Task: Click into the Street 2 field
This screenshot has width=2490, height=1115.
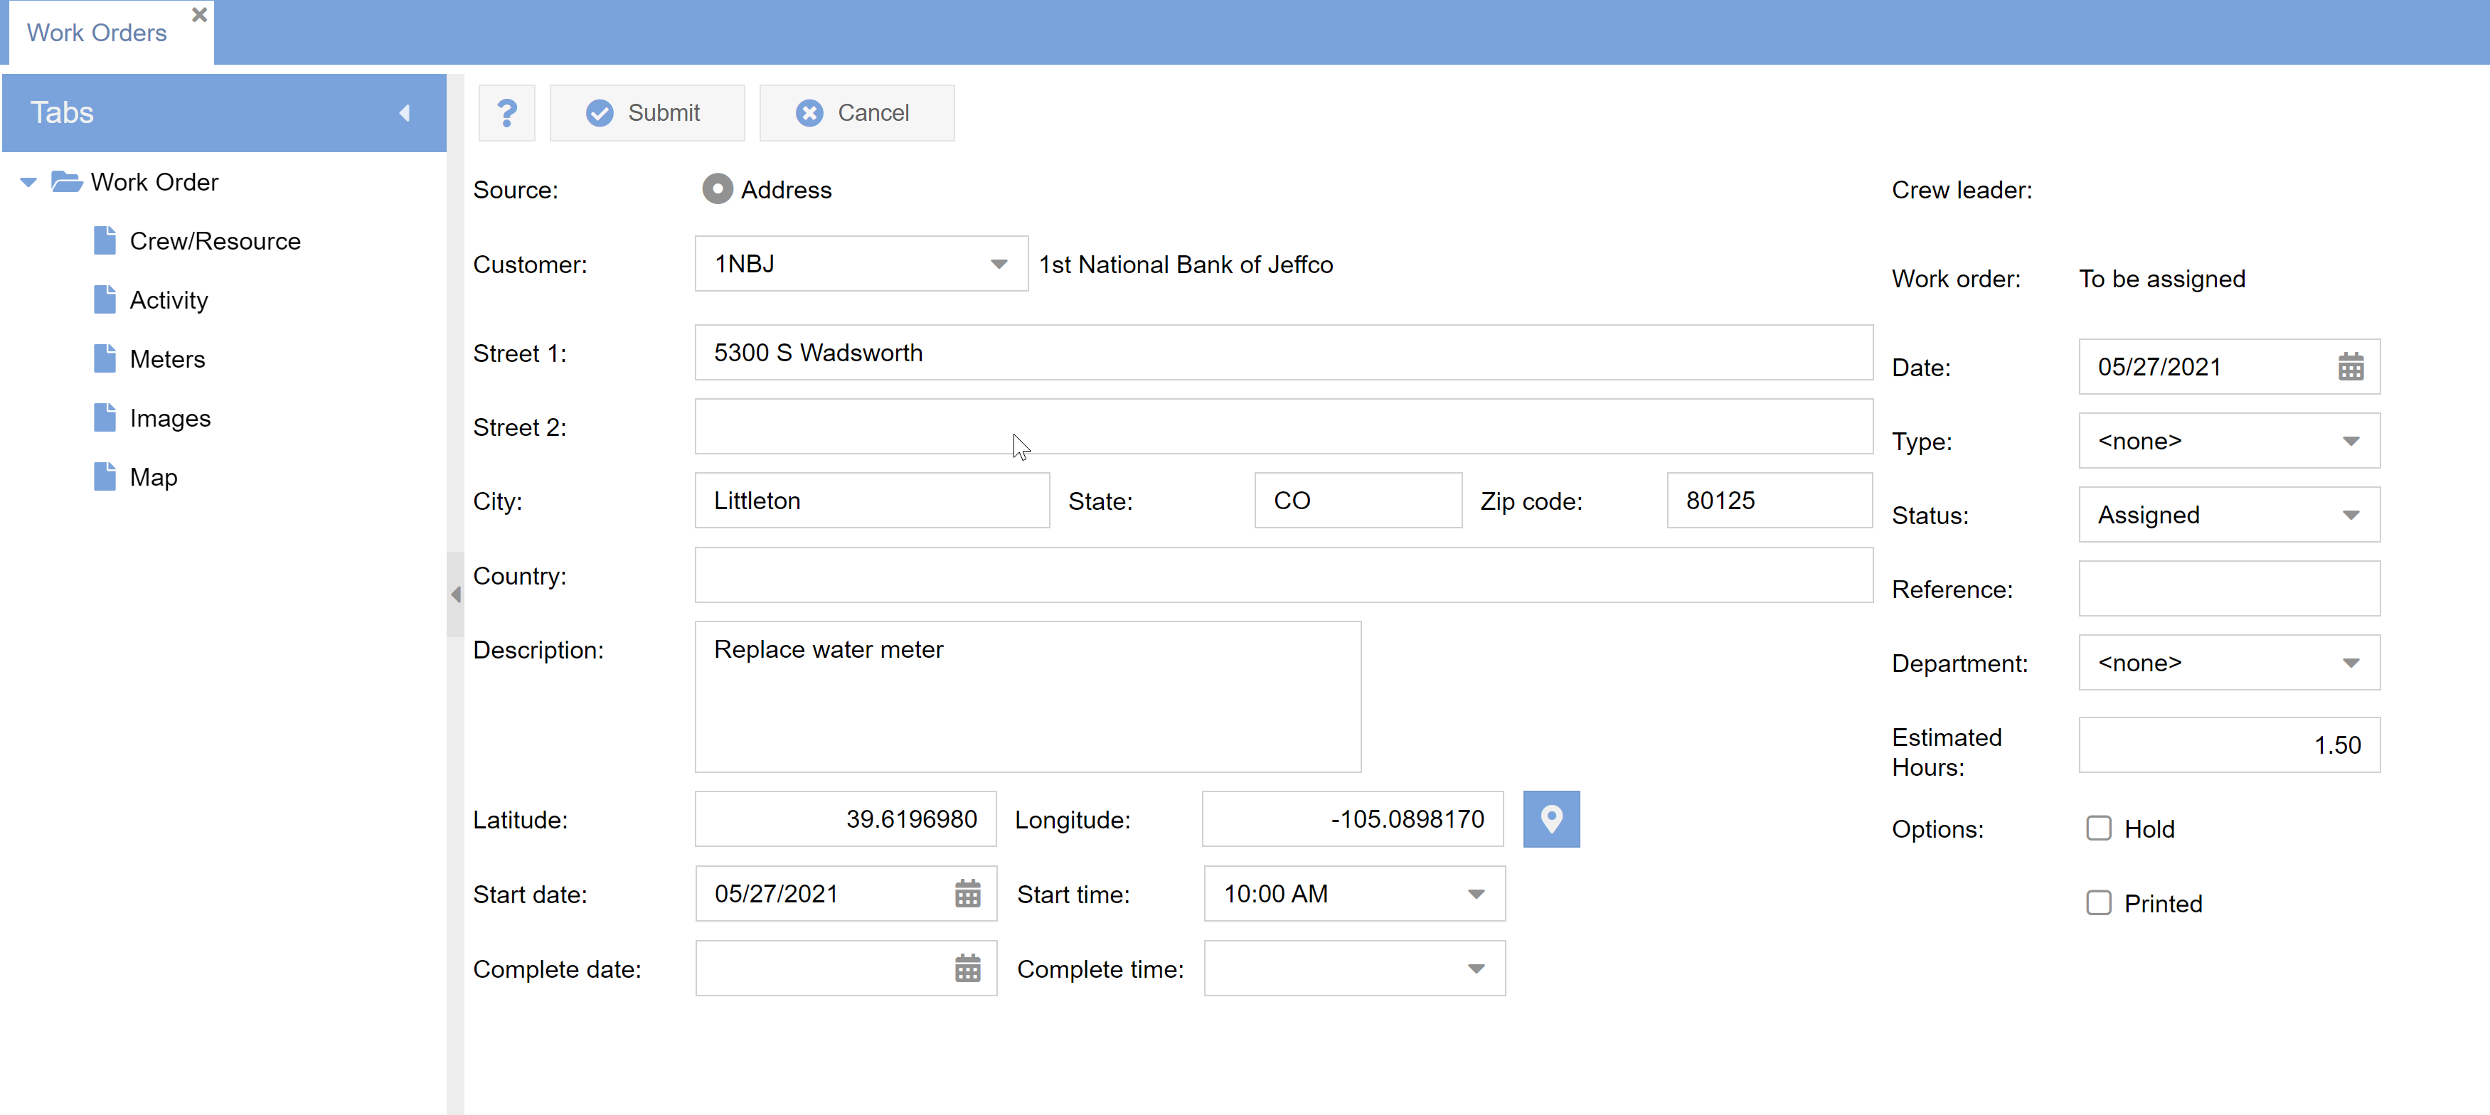Action: point(1283,426)
